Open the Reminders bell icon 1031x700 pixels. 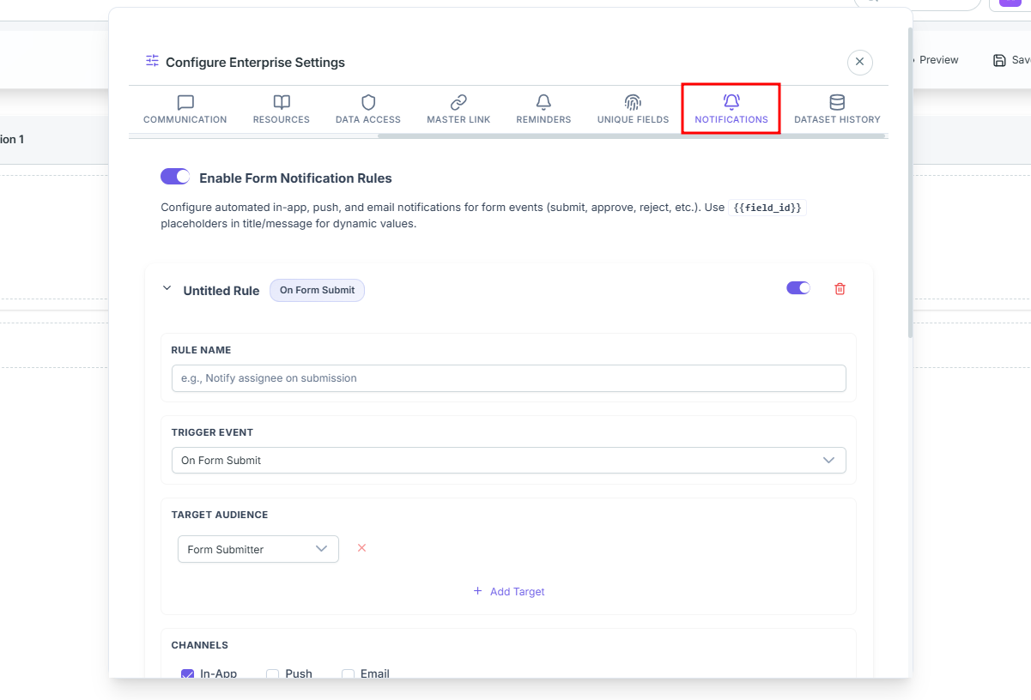pyautogui.click(x=543, y=103)
